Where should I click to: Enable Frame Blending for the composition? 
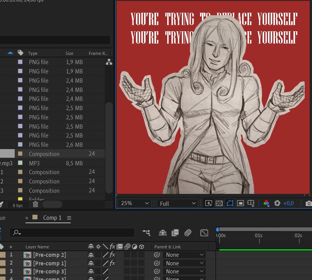tap(175, 232)
